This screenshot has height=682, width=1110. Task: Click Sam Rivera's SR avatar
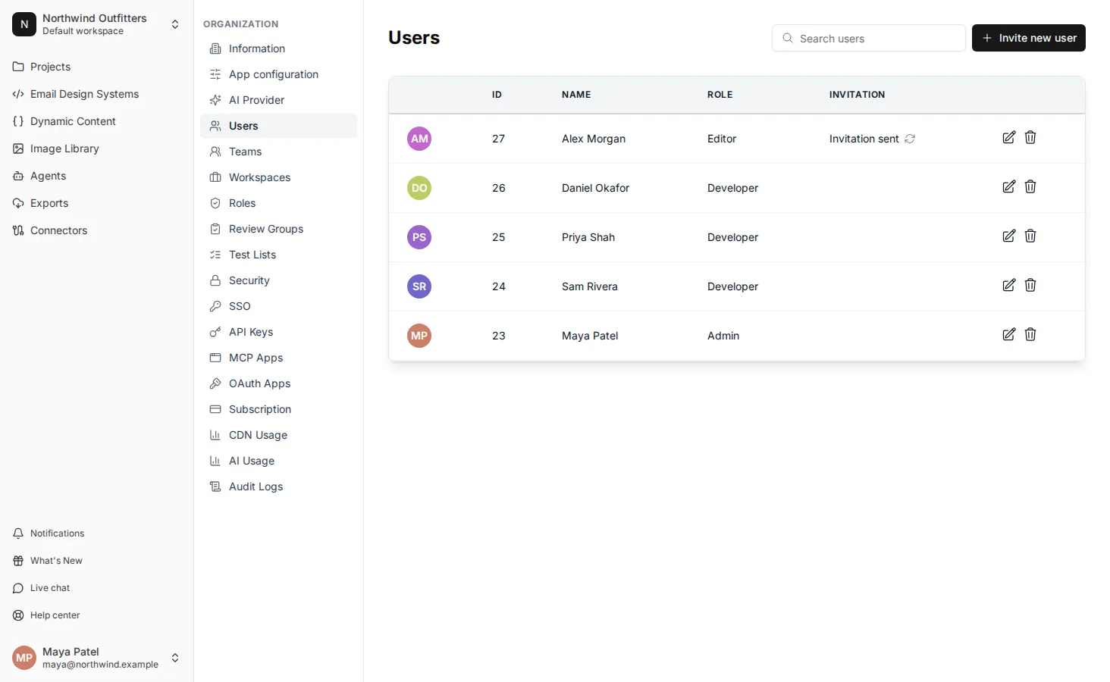coord(419,286)
